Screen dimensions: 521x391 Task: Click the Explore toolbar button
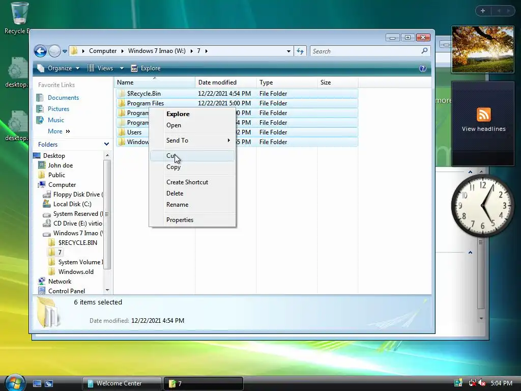(x=146, y=68)
